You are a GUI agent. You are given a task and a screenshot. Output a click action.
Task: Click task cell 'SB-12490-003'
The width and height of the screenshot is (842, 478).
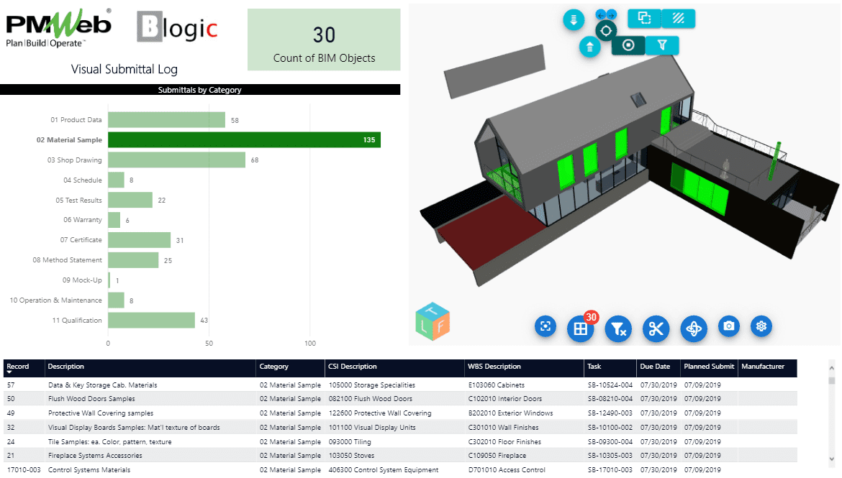tap(610, 413)
